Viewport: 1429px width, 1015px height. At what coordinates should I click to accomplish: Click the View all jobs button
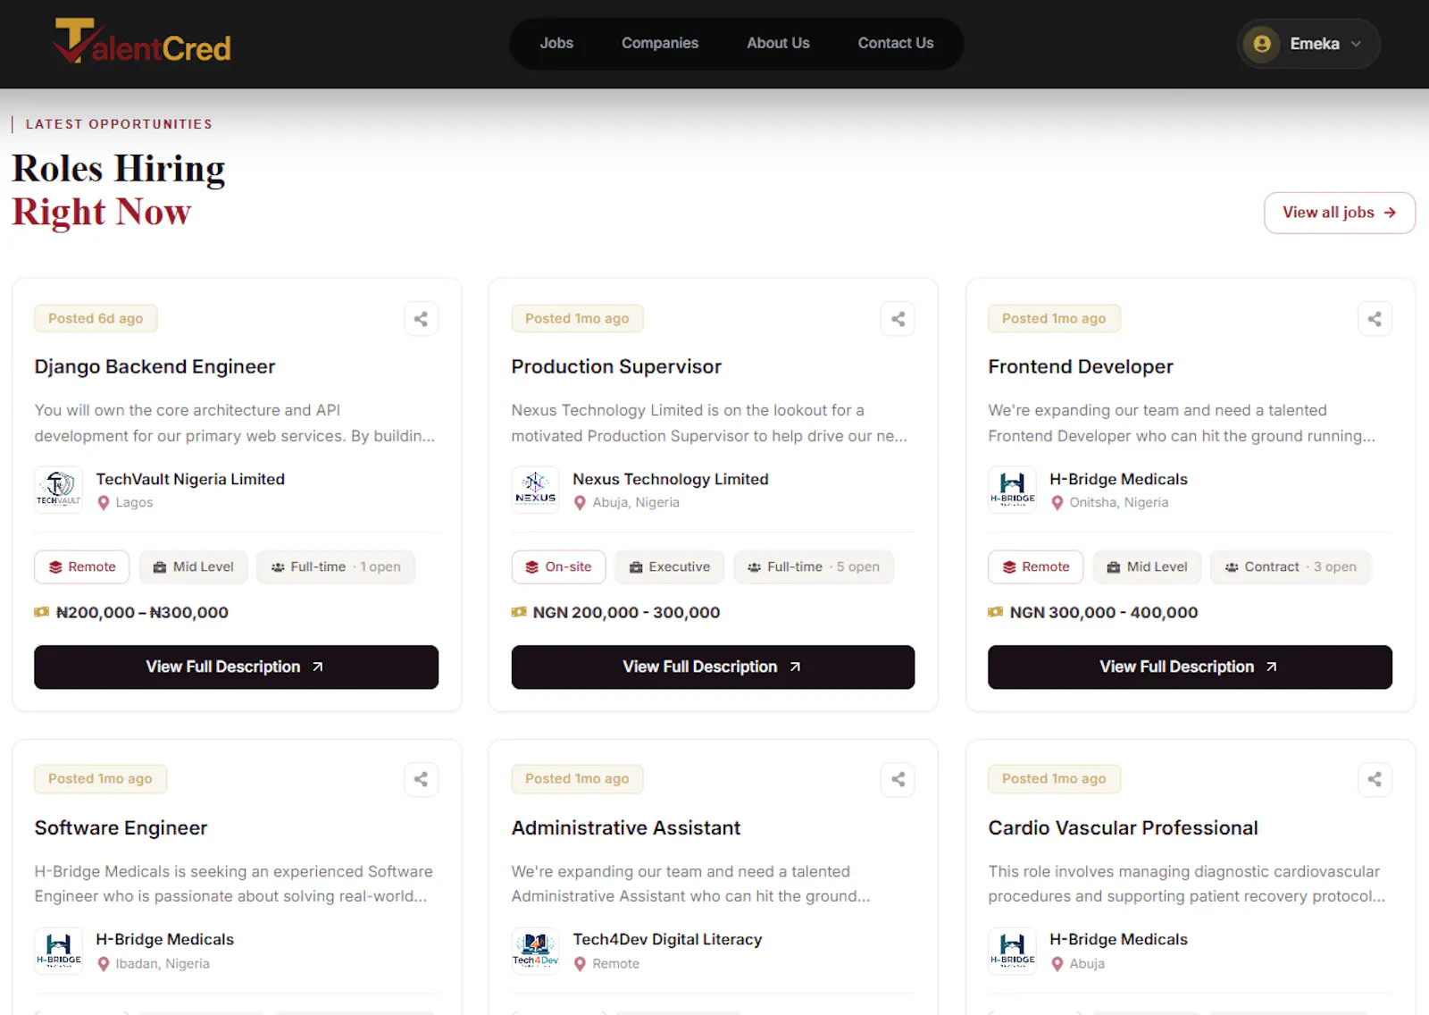click(x=1340, y=213)
